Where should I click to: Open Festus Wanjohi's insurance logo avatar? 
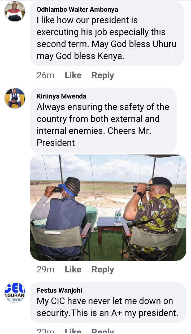[x=15, y=292]
